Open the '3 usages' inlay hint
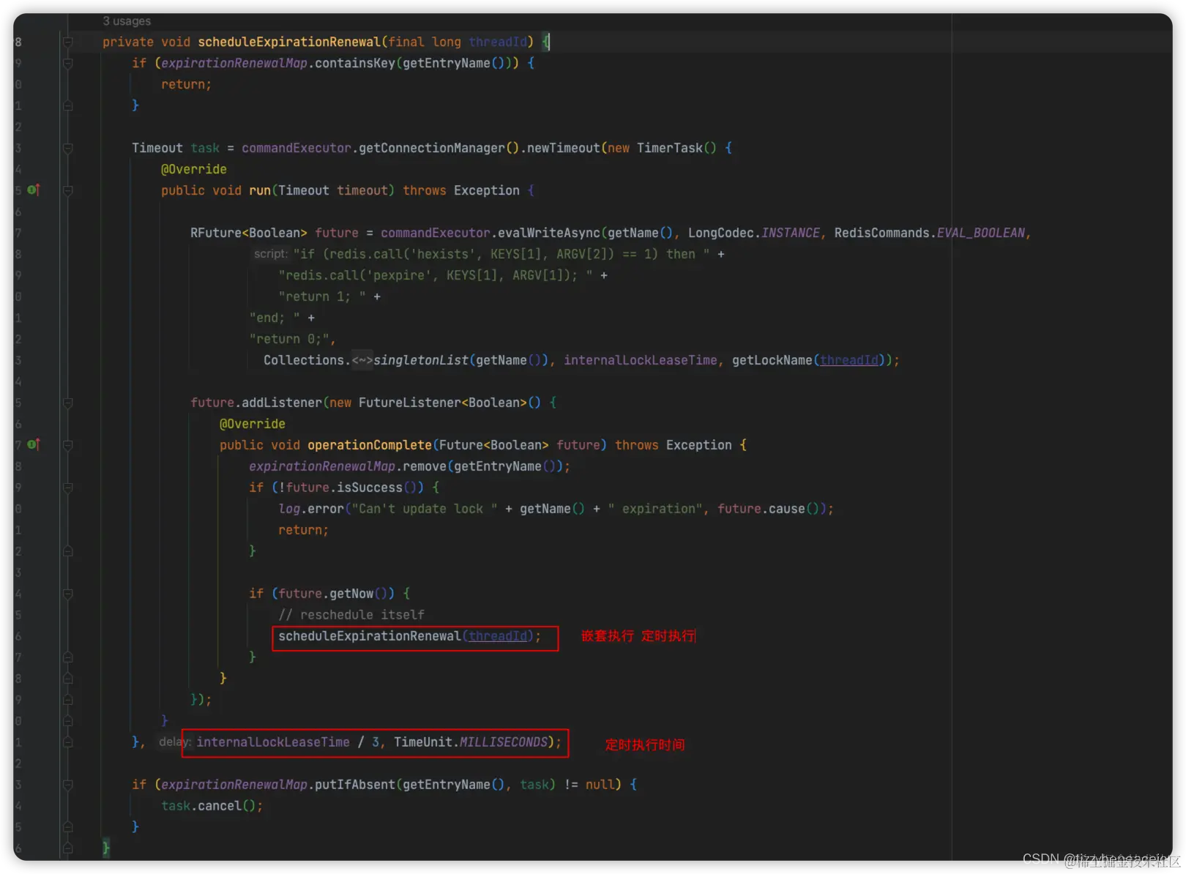 click(127, 21)
